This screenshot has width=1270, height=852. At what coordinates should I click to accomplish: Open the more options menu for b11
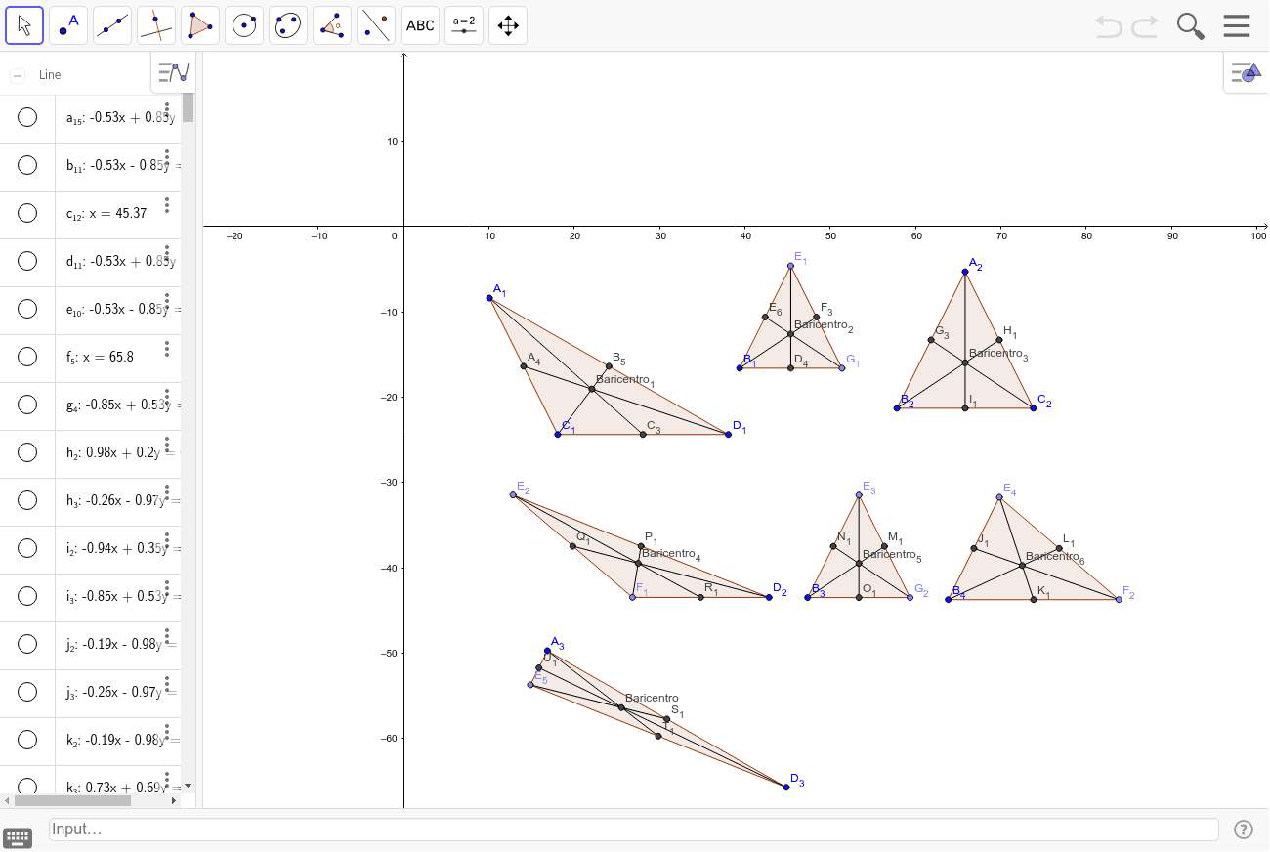pos(167,156)
